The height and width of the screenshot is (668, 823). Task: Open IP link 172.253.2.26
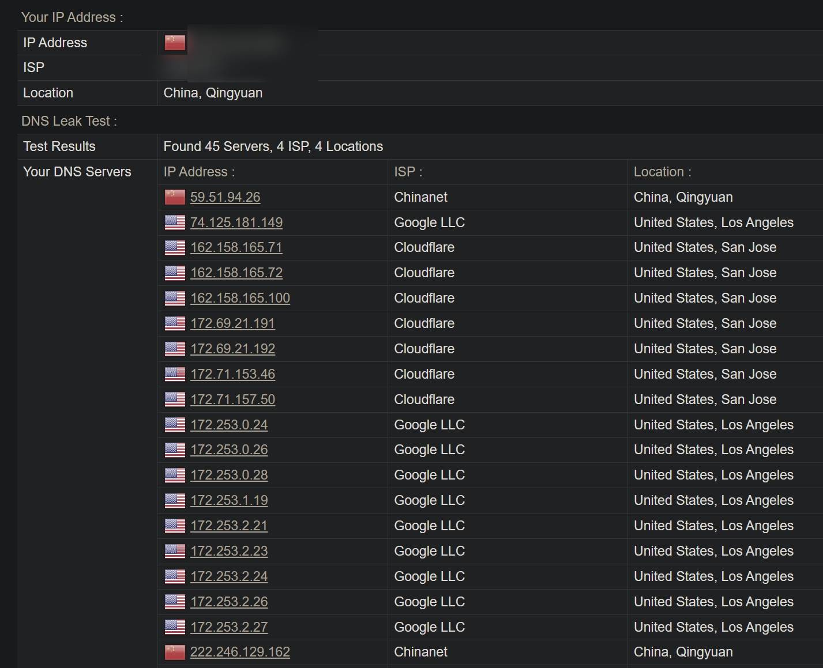(229, 602)
